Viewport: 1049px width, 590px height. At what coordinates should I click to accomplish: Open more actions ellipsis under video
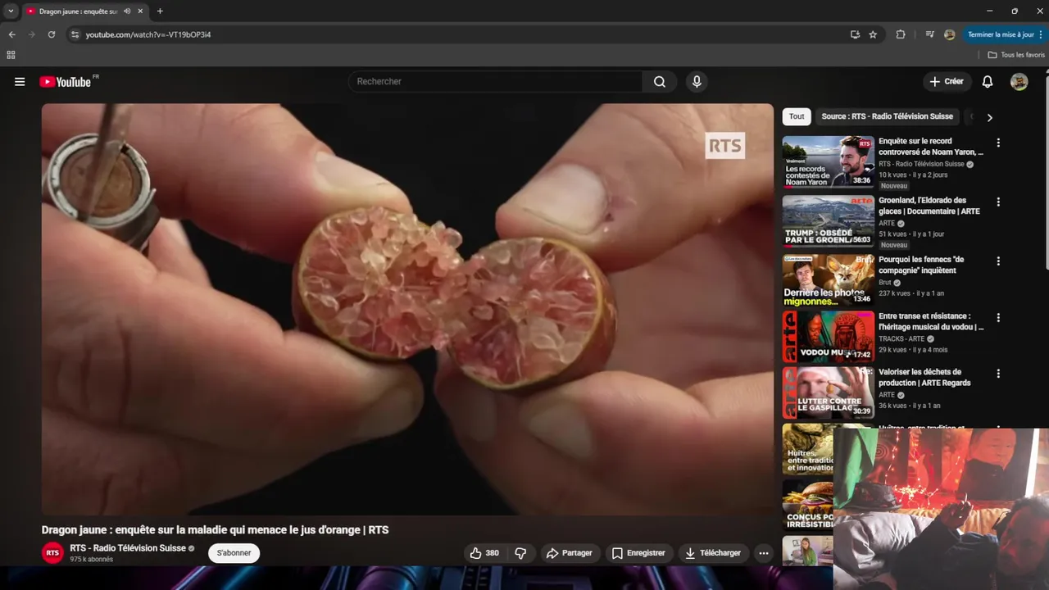tap(764, 553)
